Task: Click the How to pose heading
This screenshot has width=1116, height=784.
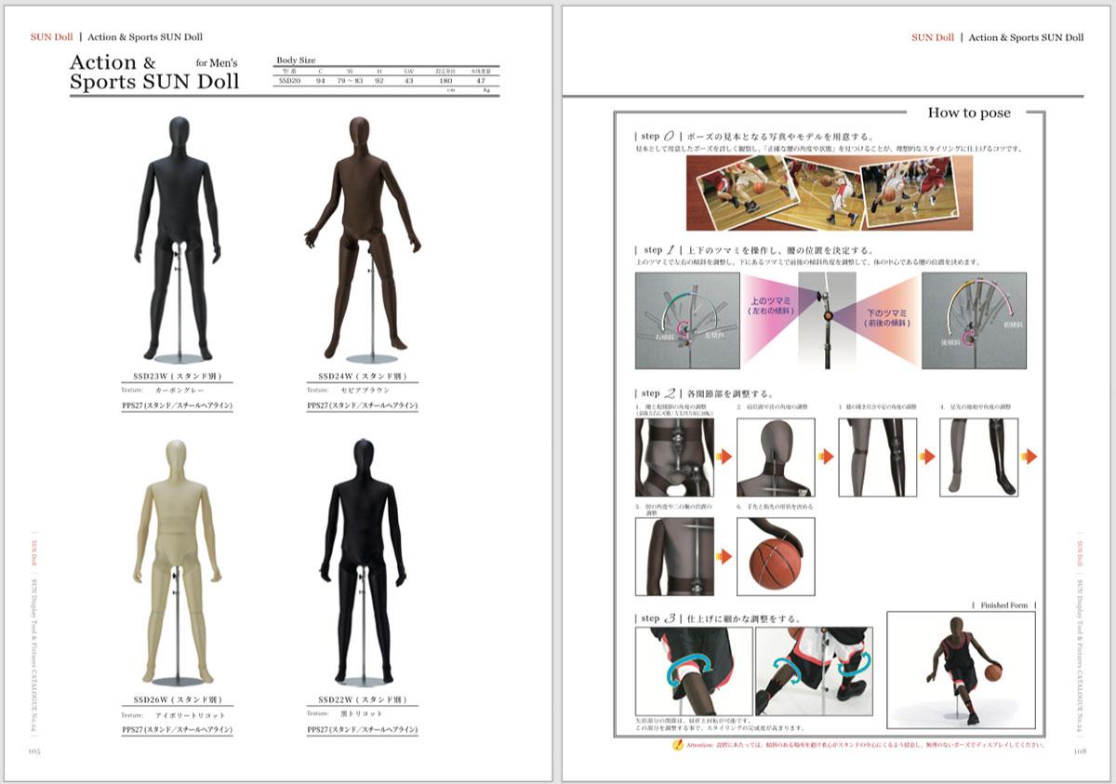Action: (x=969, y=113)
